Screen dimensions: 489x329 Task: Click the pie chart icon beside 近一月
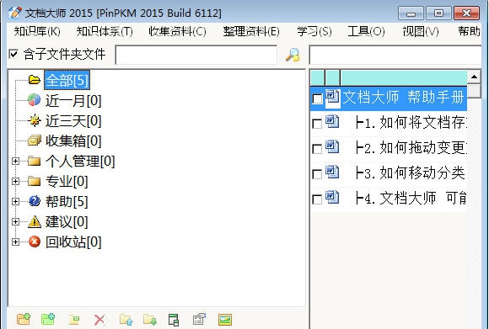[x=34, y=100]
